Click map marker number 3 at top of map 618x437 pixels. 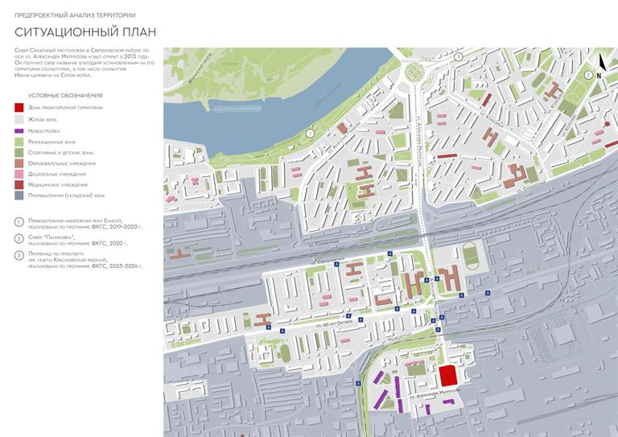(458, 57)
